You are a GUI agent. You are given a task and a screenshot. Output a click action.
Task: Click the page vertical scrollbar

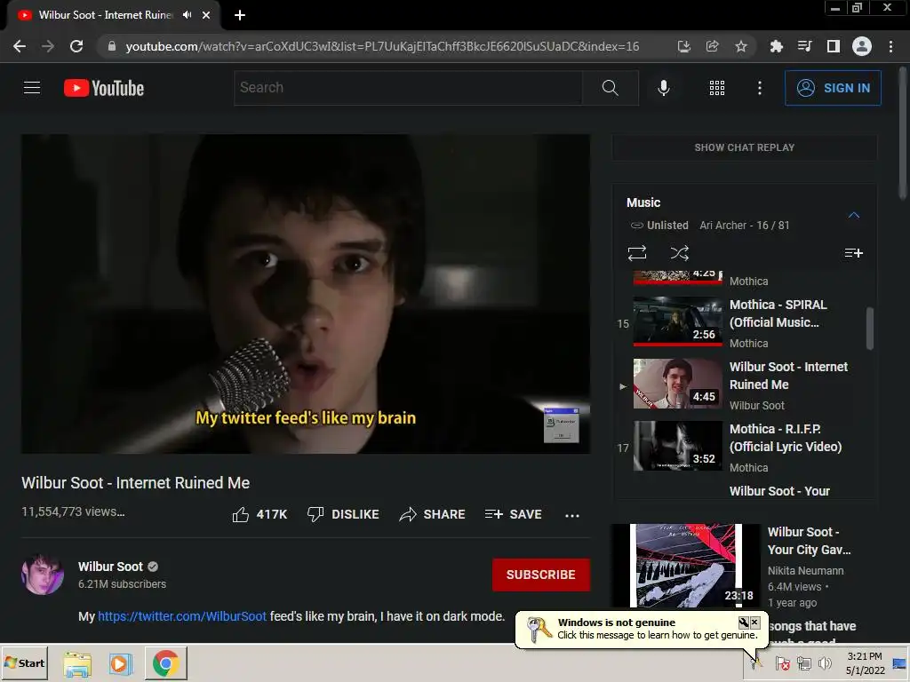pyautogui.click(x=904, y=133)
